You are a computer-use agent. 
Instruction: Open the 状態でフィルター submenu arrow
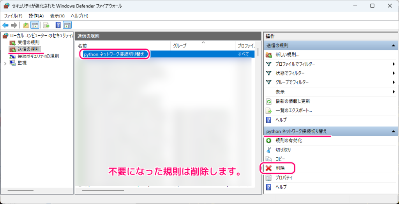point(394,73)
